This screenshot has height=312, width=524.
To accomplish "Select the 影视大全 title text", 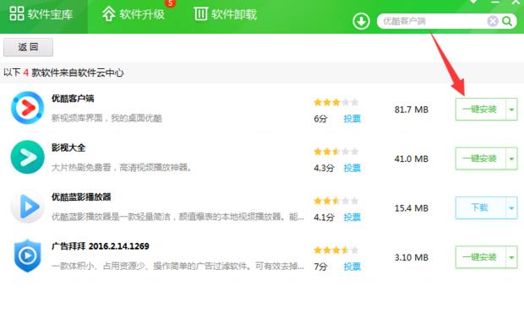I will coord(68,148).
